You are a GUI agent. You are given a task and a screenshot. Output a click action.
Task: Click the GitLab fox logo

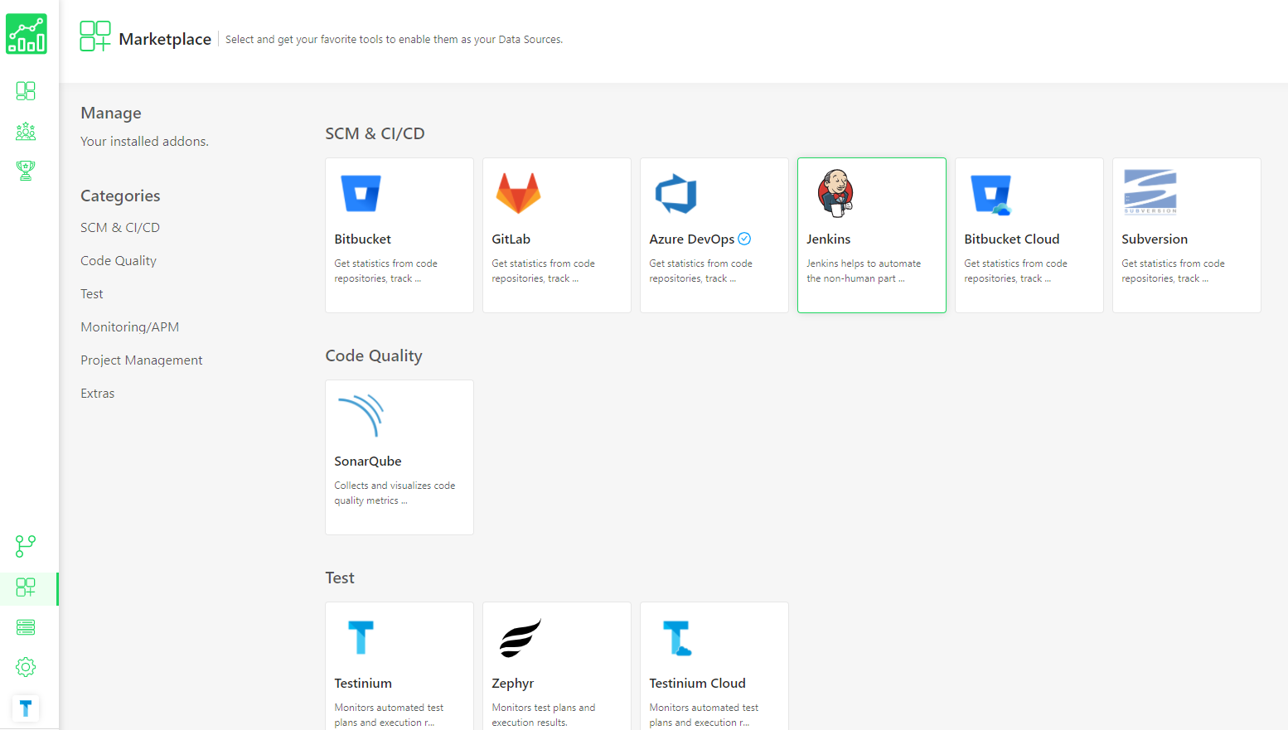[518, 193]
